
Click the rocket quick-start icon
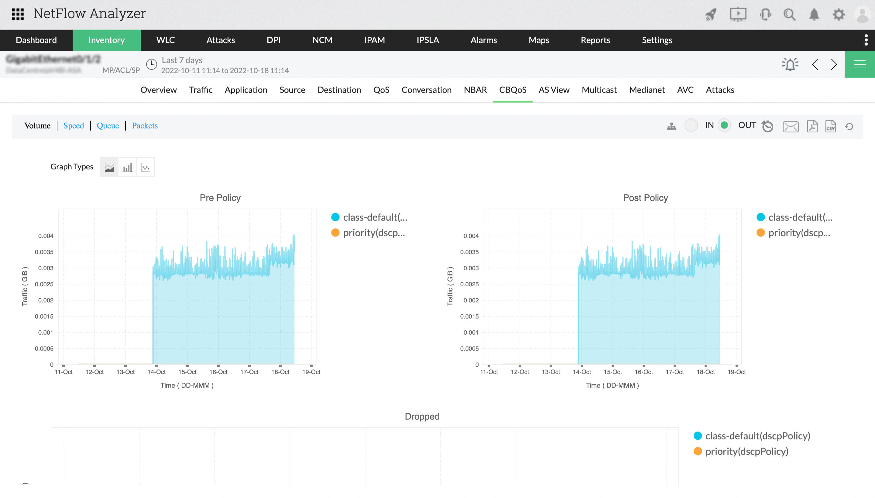[x=711, y=14]
